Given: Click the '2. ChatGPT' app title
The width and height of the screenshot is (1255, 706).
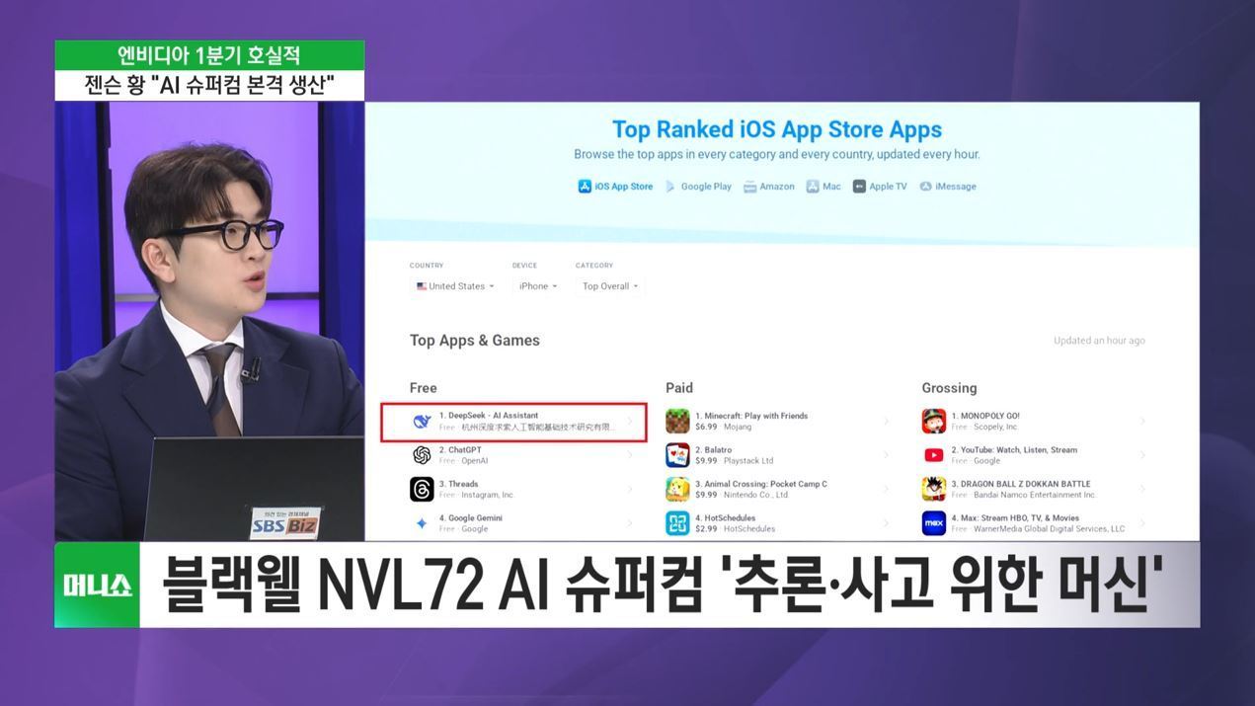Looking at the screenshot, I should pyautogui.click(x=460, y=450).
